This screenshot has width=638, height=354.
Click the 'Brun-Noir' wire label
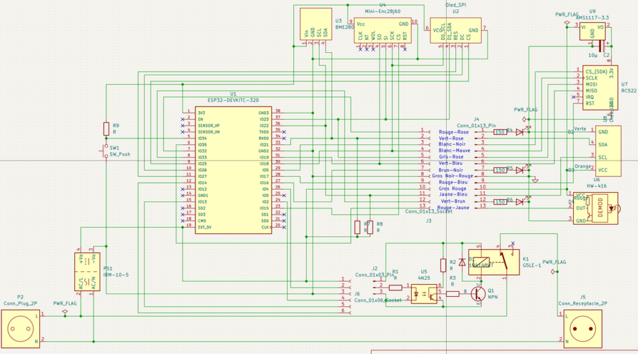point(451,170)
